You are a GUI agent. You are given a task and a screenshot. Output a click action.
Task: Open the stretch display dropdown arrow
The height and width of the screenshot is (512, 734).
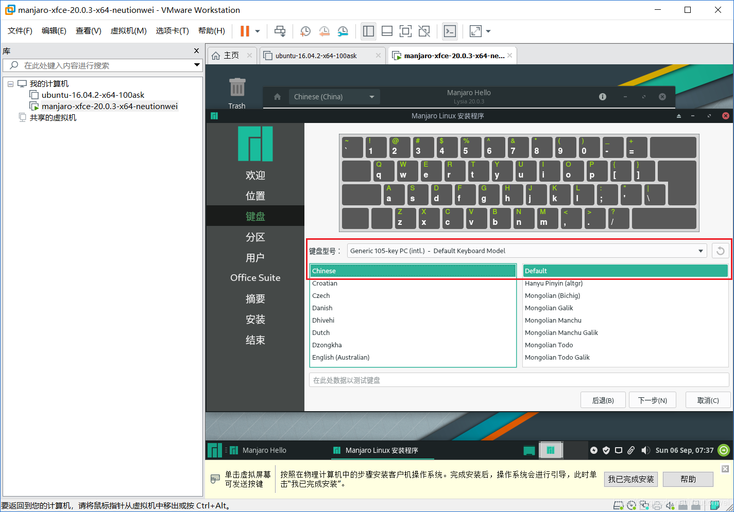[488, 31]
